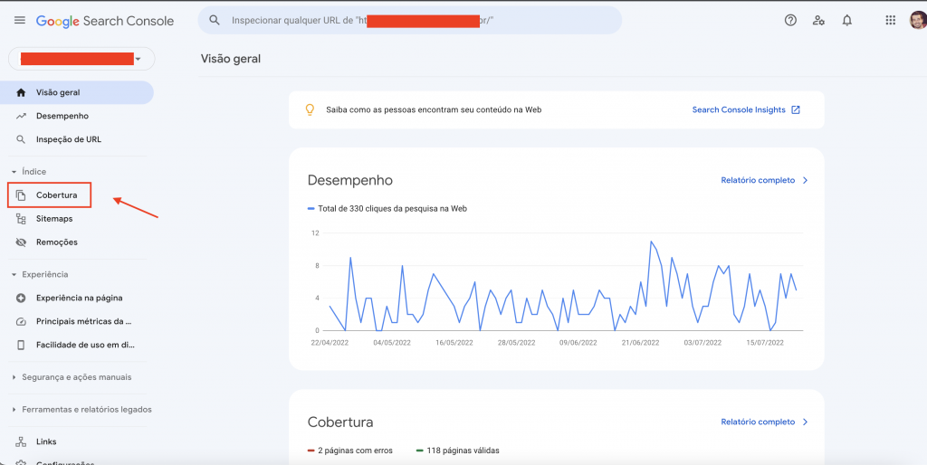This screenshot has height=465, width=927.
Task: Click the chevron next to Cobertura Relatório completo
Action: 805,422
